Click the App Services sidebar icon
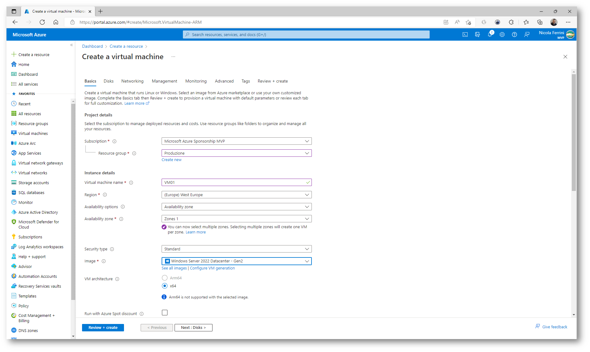Screen dimensions: 590x352 (x=14, y=153)
